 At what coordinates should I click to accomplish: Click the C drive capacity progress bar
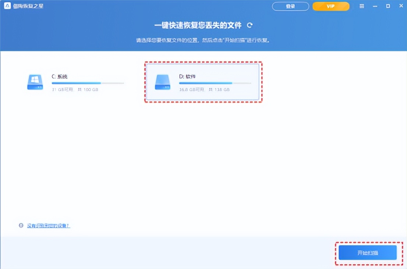88,83
